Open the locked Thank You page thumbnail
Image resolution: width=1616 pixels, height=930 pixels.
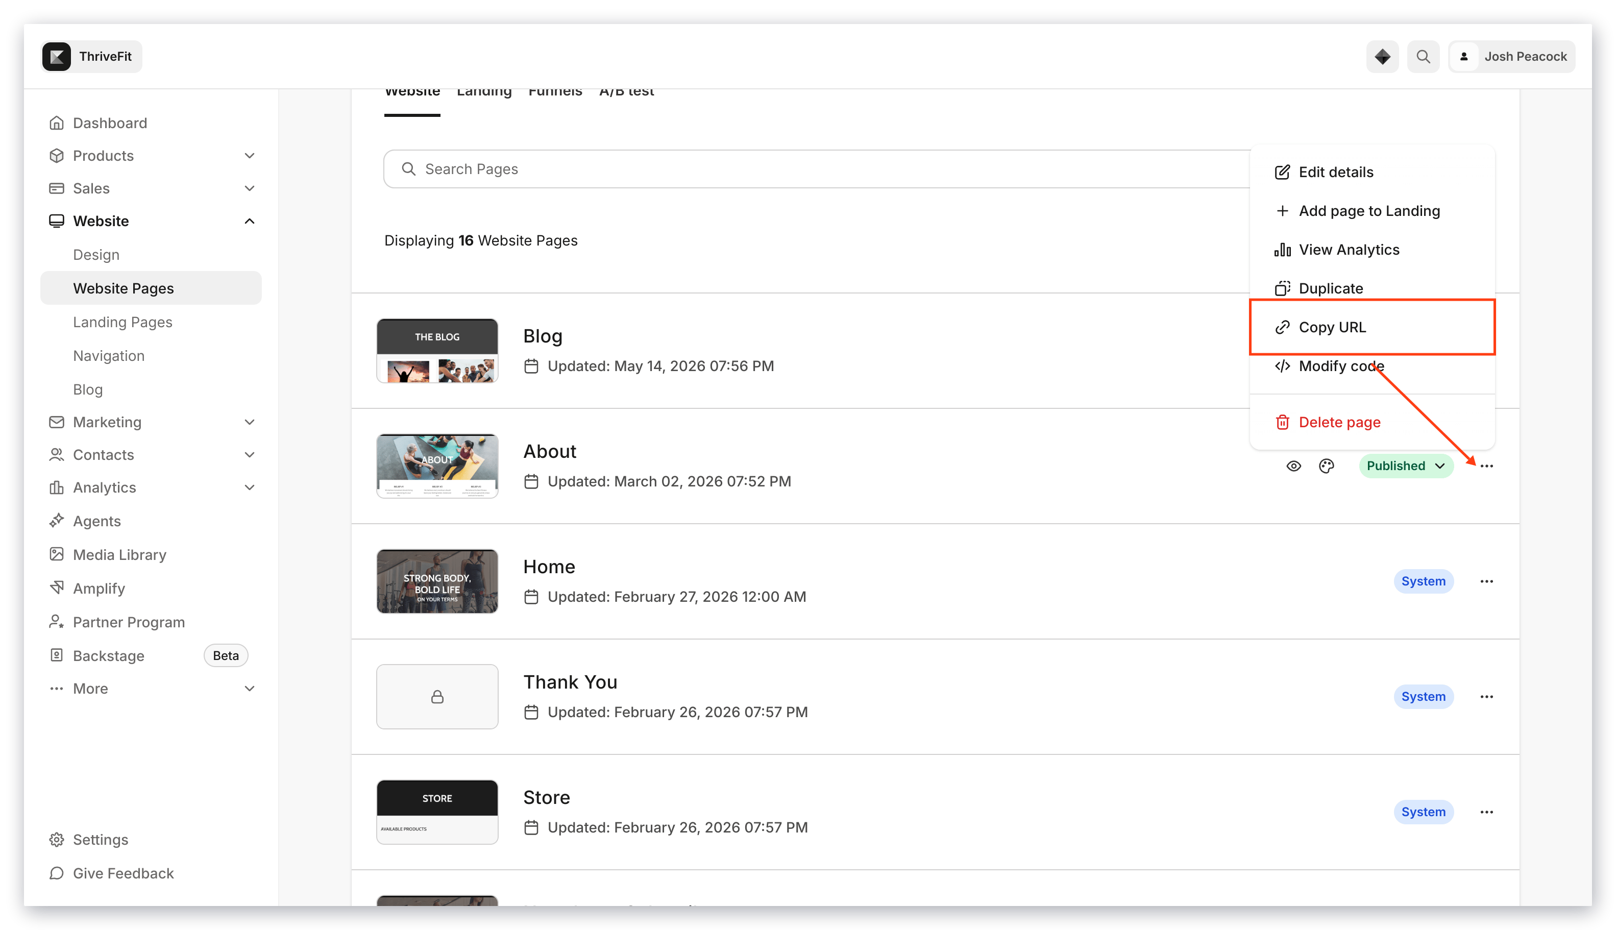click(437, 696)
